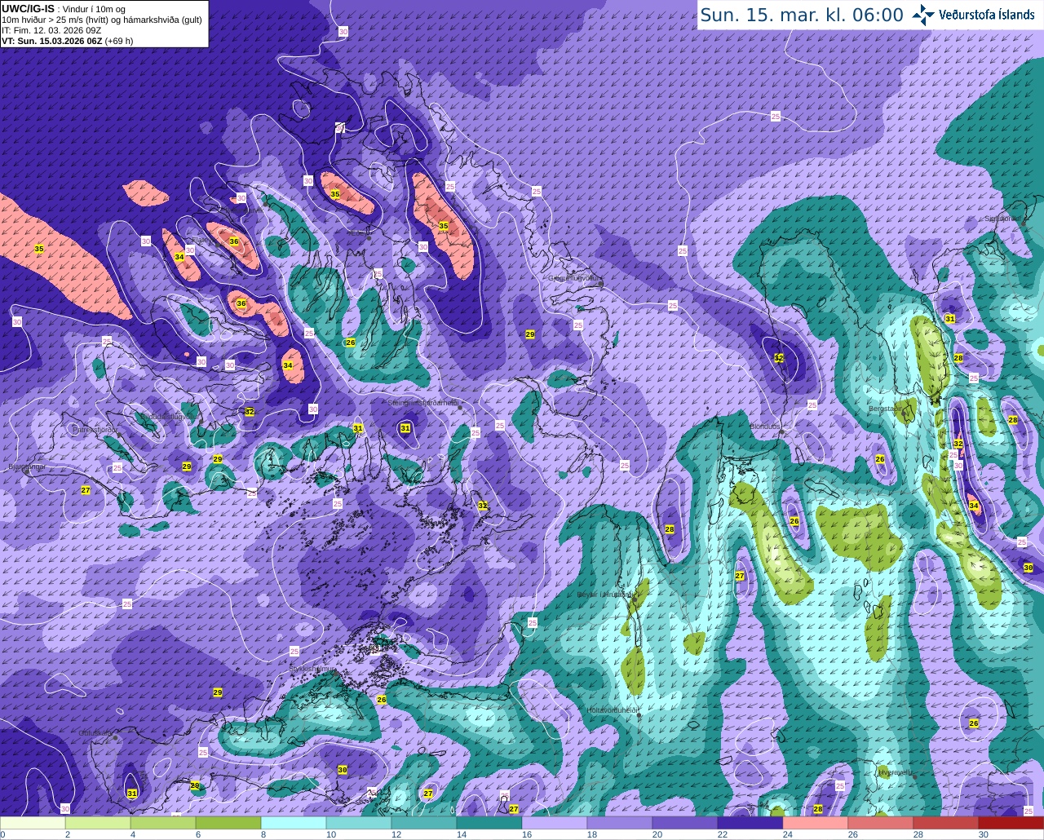Click the Stykkishólmur station label
Viewport: 1044px width, 840px height.
click(312, 669)
